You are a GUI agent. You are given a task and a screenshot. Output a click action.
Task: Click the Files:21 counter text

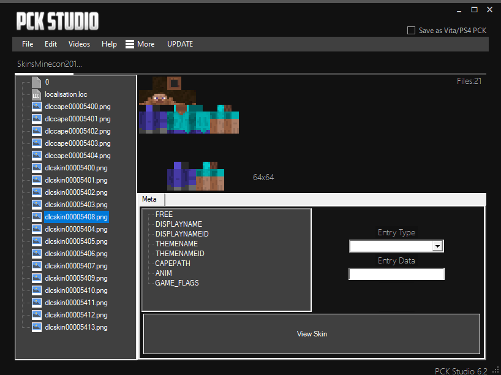pyautogui.click(x=469, y=81)
